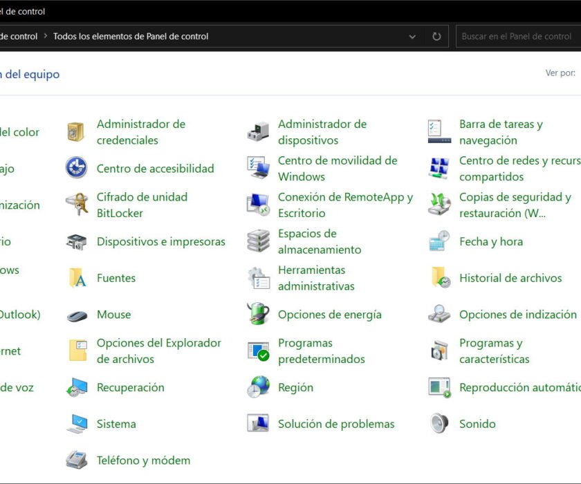Open the Mouse settings link
The image size is (581, 484).
click(113, 315)
